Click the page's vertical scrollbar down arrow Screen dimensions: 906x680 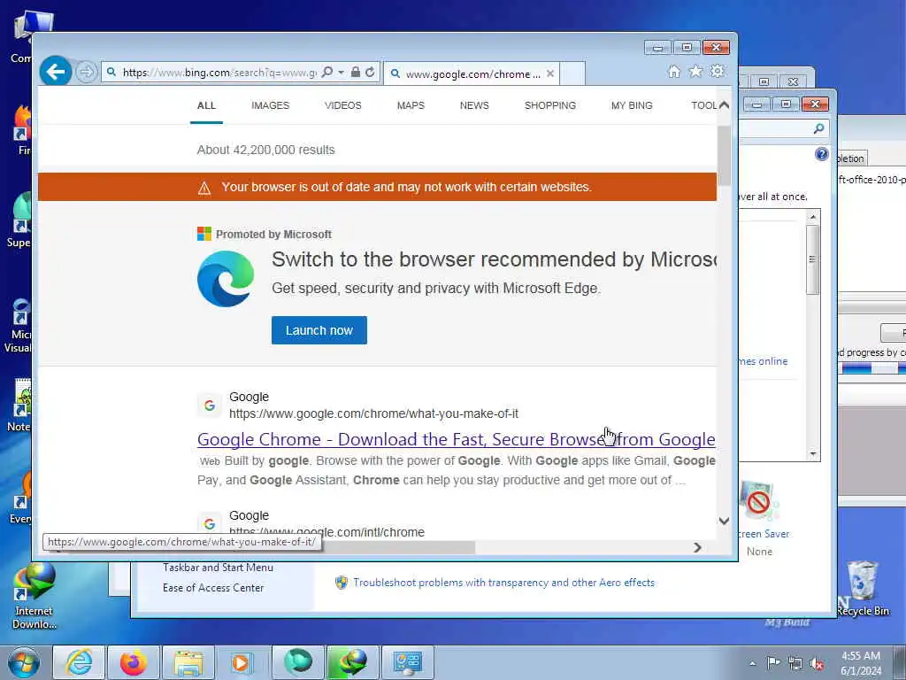point(724,521)
